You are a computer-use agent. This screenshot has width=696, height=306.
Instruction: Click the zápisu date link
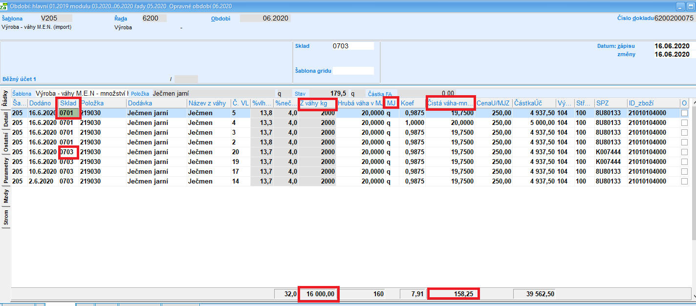(627, 46)
